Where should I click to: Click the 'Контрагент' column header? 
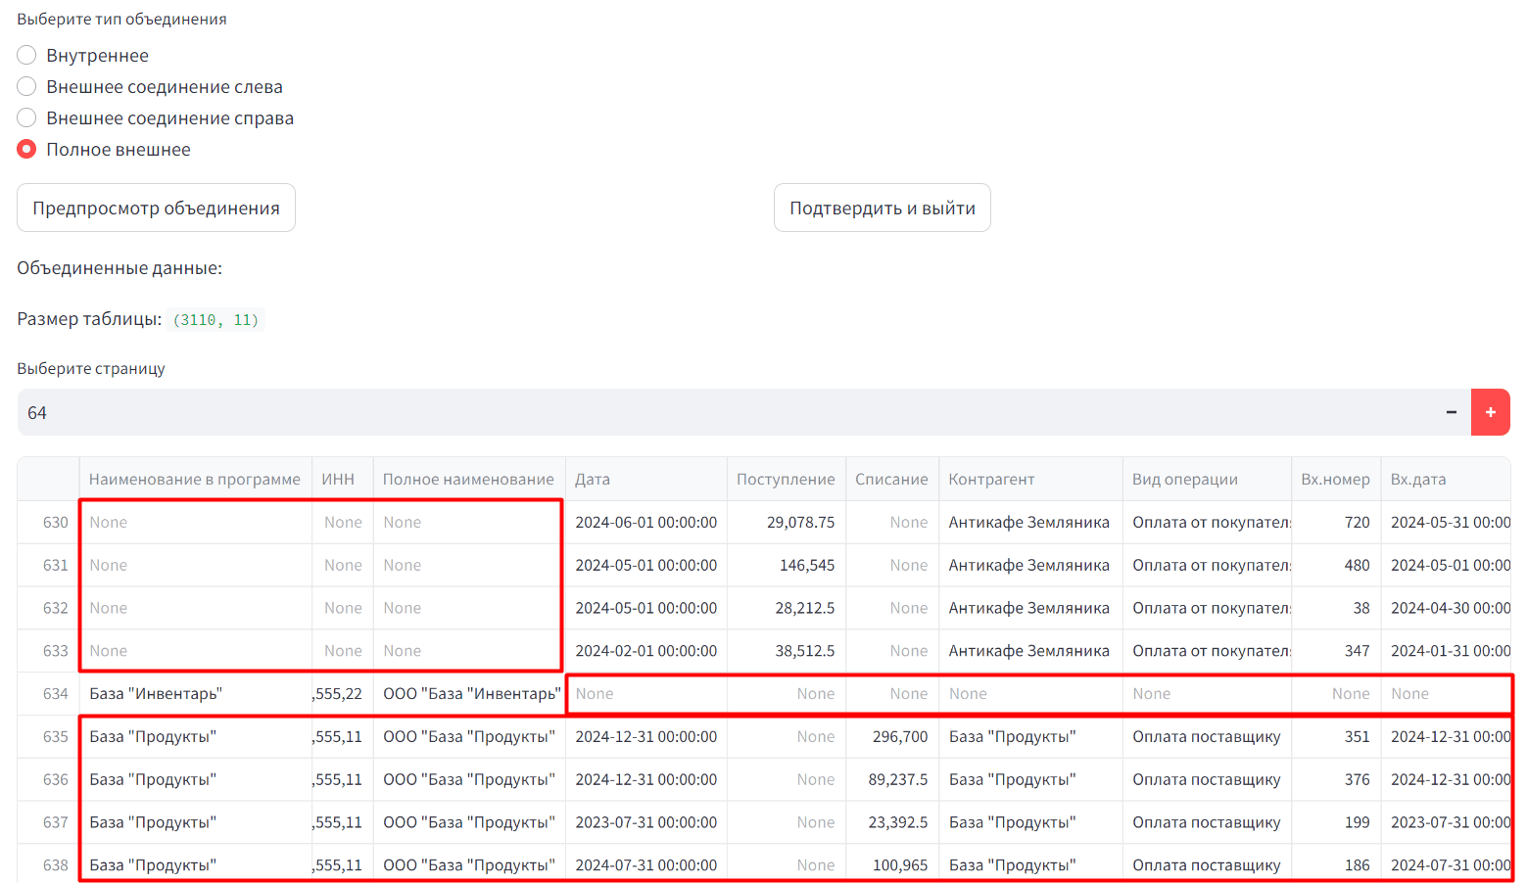991,479
